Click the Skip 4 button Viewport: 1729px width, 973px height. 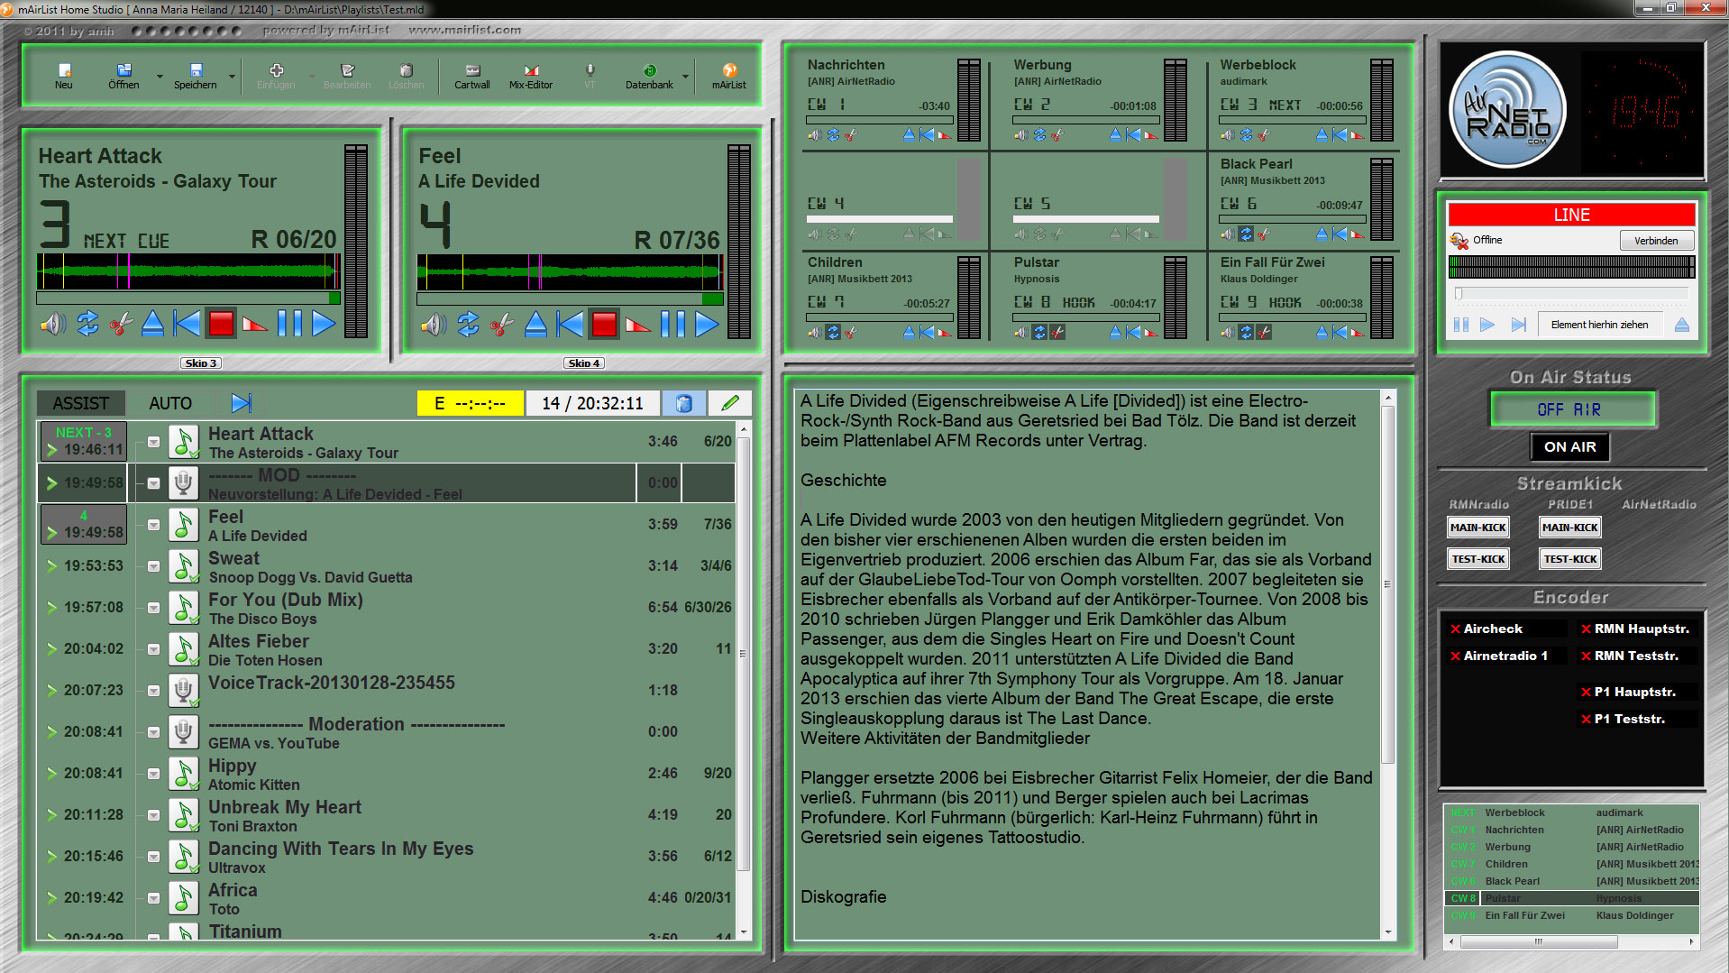(584, 363)
